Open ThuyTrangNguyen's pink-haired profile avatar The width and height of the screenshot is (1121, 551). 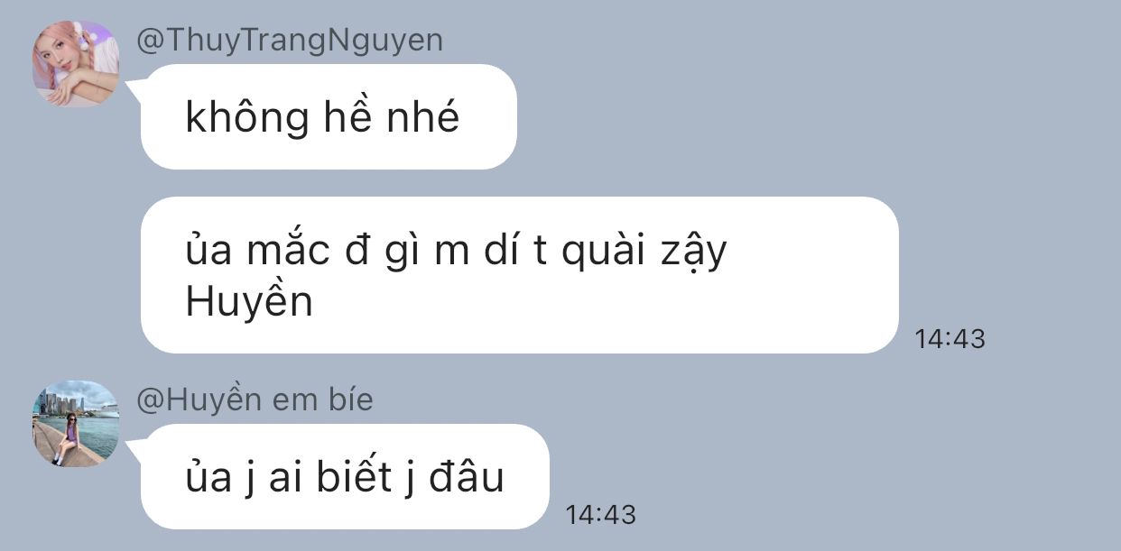(76, 63)
